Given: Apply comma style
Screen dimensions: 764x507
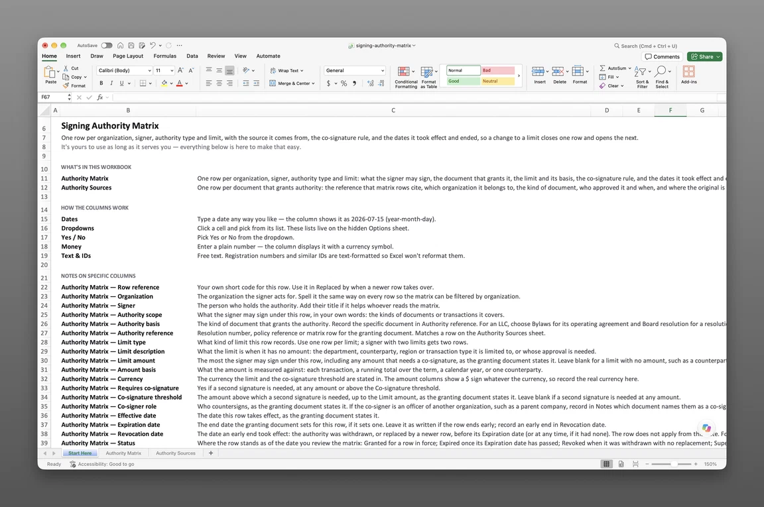Looking at the screenshot, I should coord(354,84).
